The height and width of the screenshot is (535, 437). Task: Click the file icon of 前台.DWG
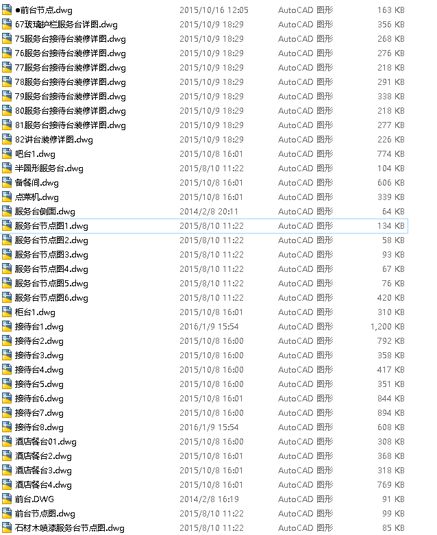pos(7,499)
